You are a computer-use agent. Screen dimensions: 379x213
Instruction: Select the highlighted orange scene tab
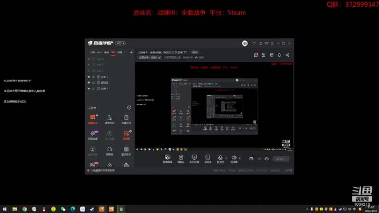[113, 53]
